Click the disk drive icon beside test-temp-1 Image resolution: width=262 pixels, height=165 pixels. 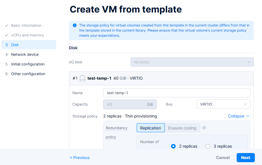point(82,78)
